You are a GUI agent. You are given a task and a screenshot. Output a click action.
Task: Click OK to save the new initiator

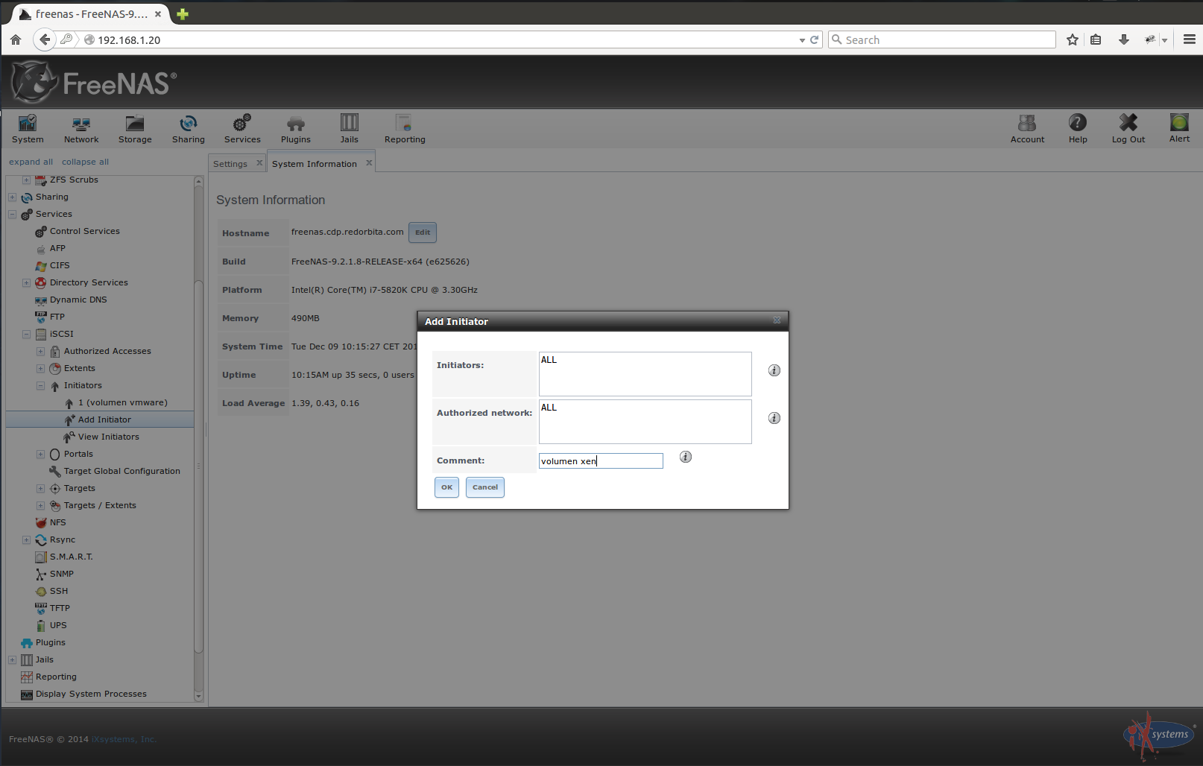pyautogui.click(x=446, y=487)
